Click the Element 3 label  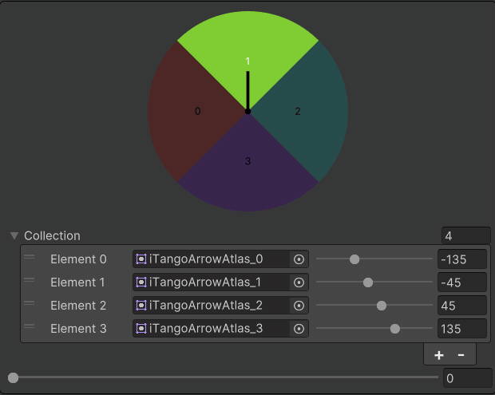click(78, 329)
